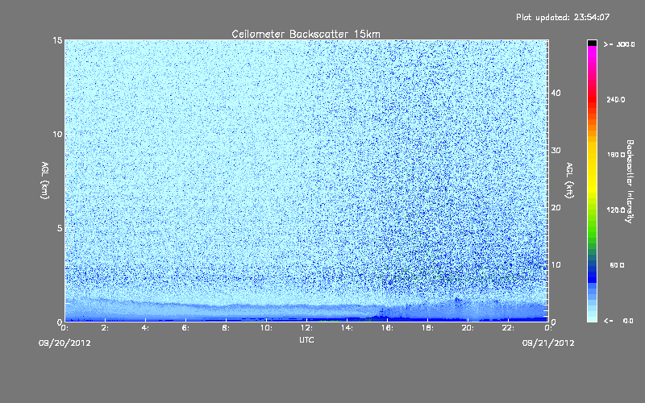Click the "5" tick on the km axis
Image resolution: width=645 pixels, height=403 pixels.
pyautogui.click(x=60, y=228)
